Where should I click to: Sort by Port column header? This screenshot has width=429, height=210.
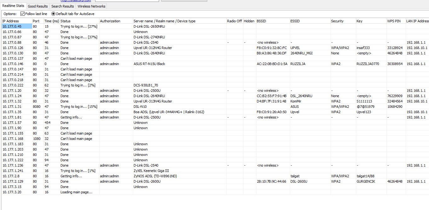(x=38, y=21)
